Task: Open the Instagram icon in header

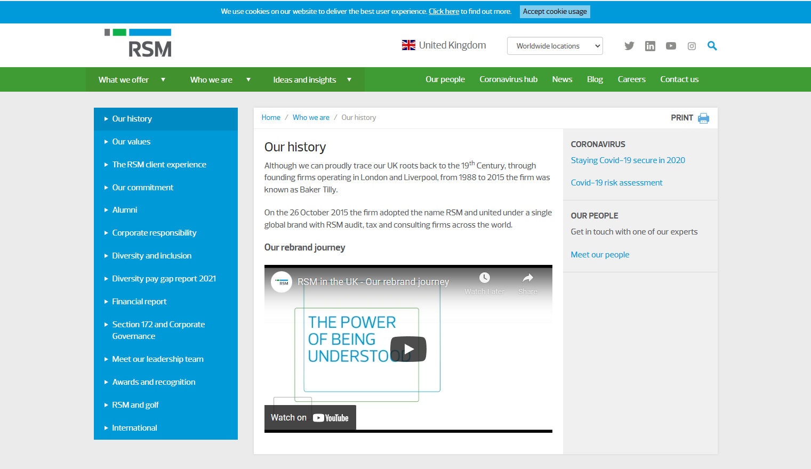Action: 692,46
